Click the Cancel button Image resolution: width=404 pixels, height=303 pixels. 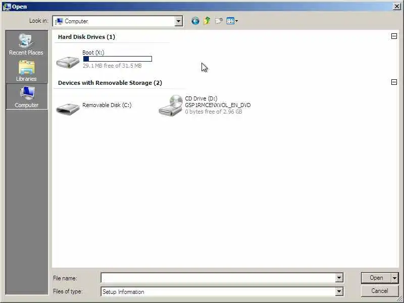coord(380,291)
